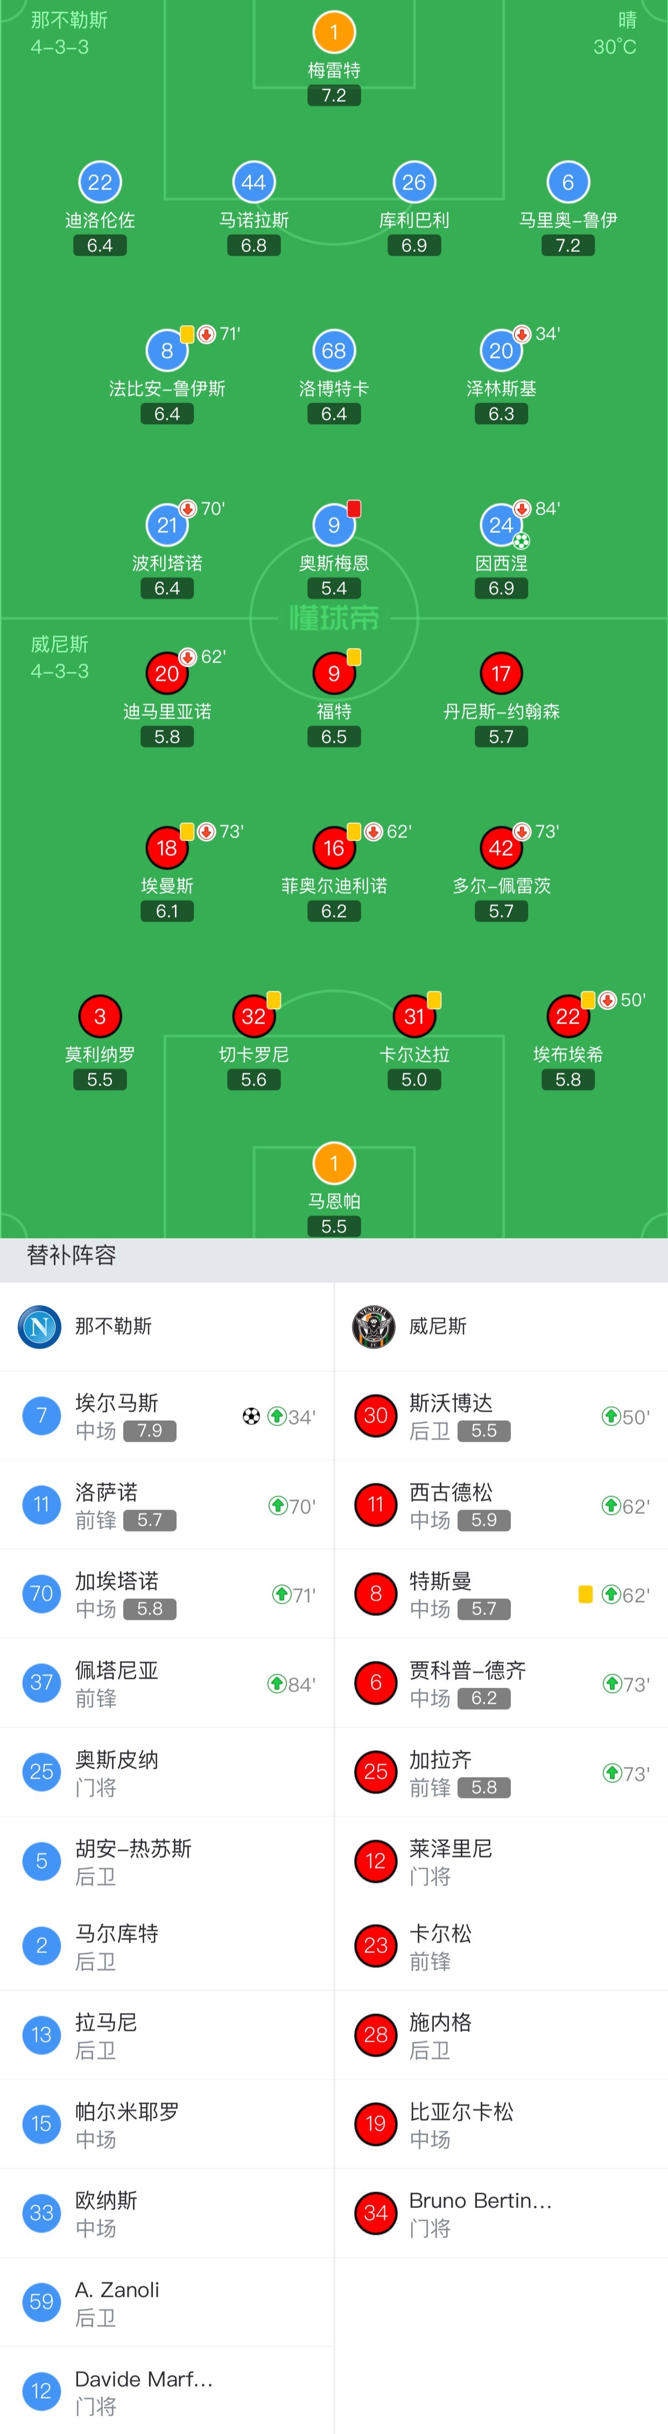Tap 特斯曼 yellow card indicator

click(x=586, y=1595)
